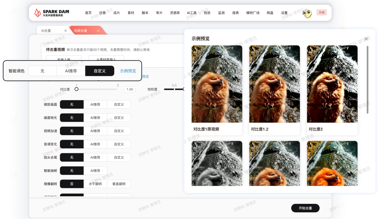Viewport: 379px width, 219px height.
Task: Click the Spark DAM flame logo
Action: pyautogui.click(x=38, y=13)
